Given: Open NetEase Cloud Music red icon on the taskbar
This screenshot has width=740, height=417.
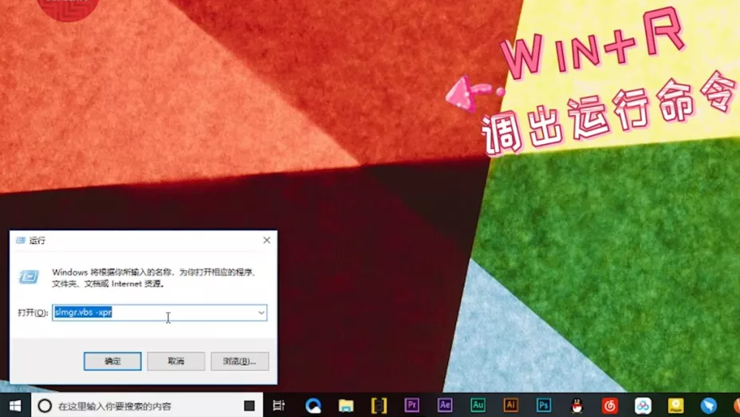Looking at the screenshot, I should click(x=610, y=406).
